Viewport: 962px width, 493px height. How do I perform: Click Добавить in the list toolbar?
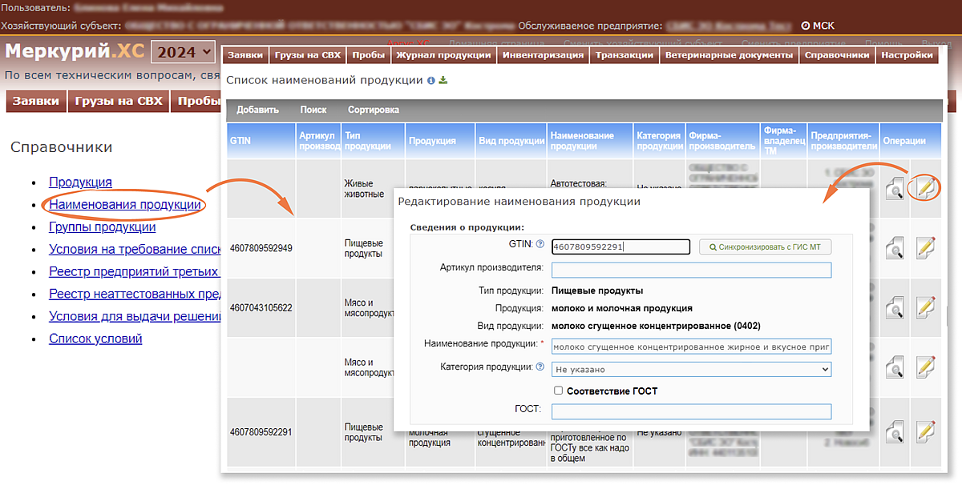tap(257, 110)
